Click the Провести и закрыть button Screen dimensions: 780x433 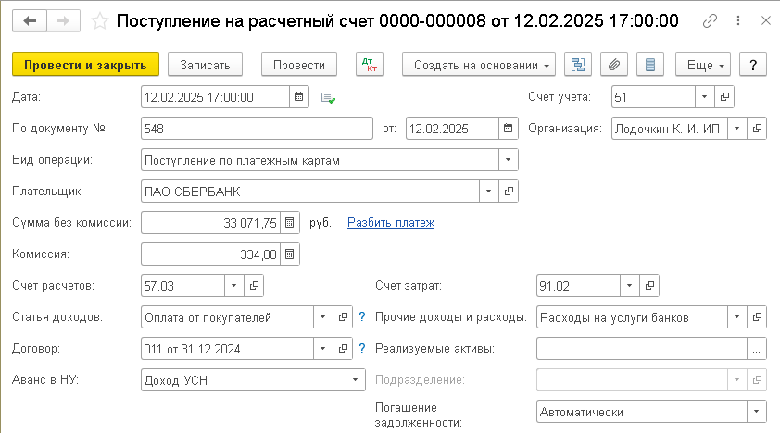(85, 65)
